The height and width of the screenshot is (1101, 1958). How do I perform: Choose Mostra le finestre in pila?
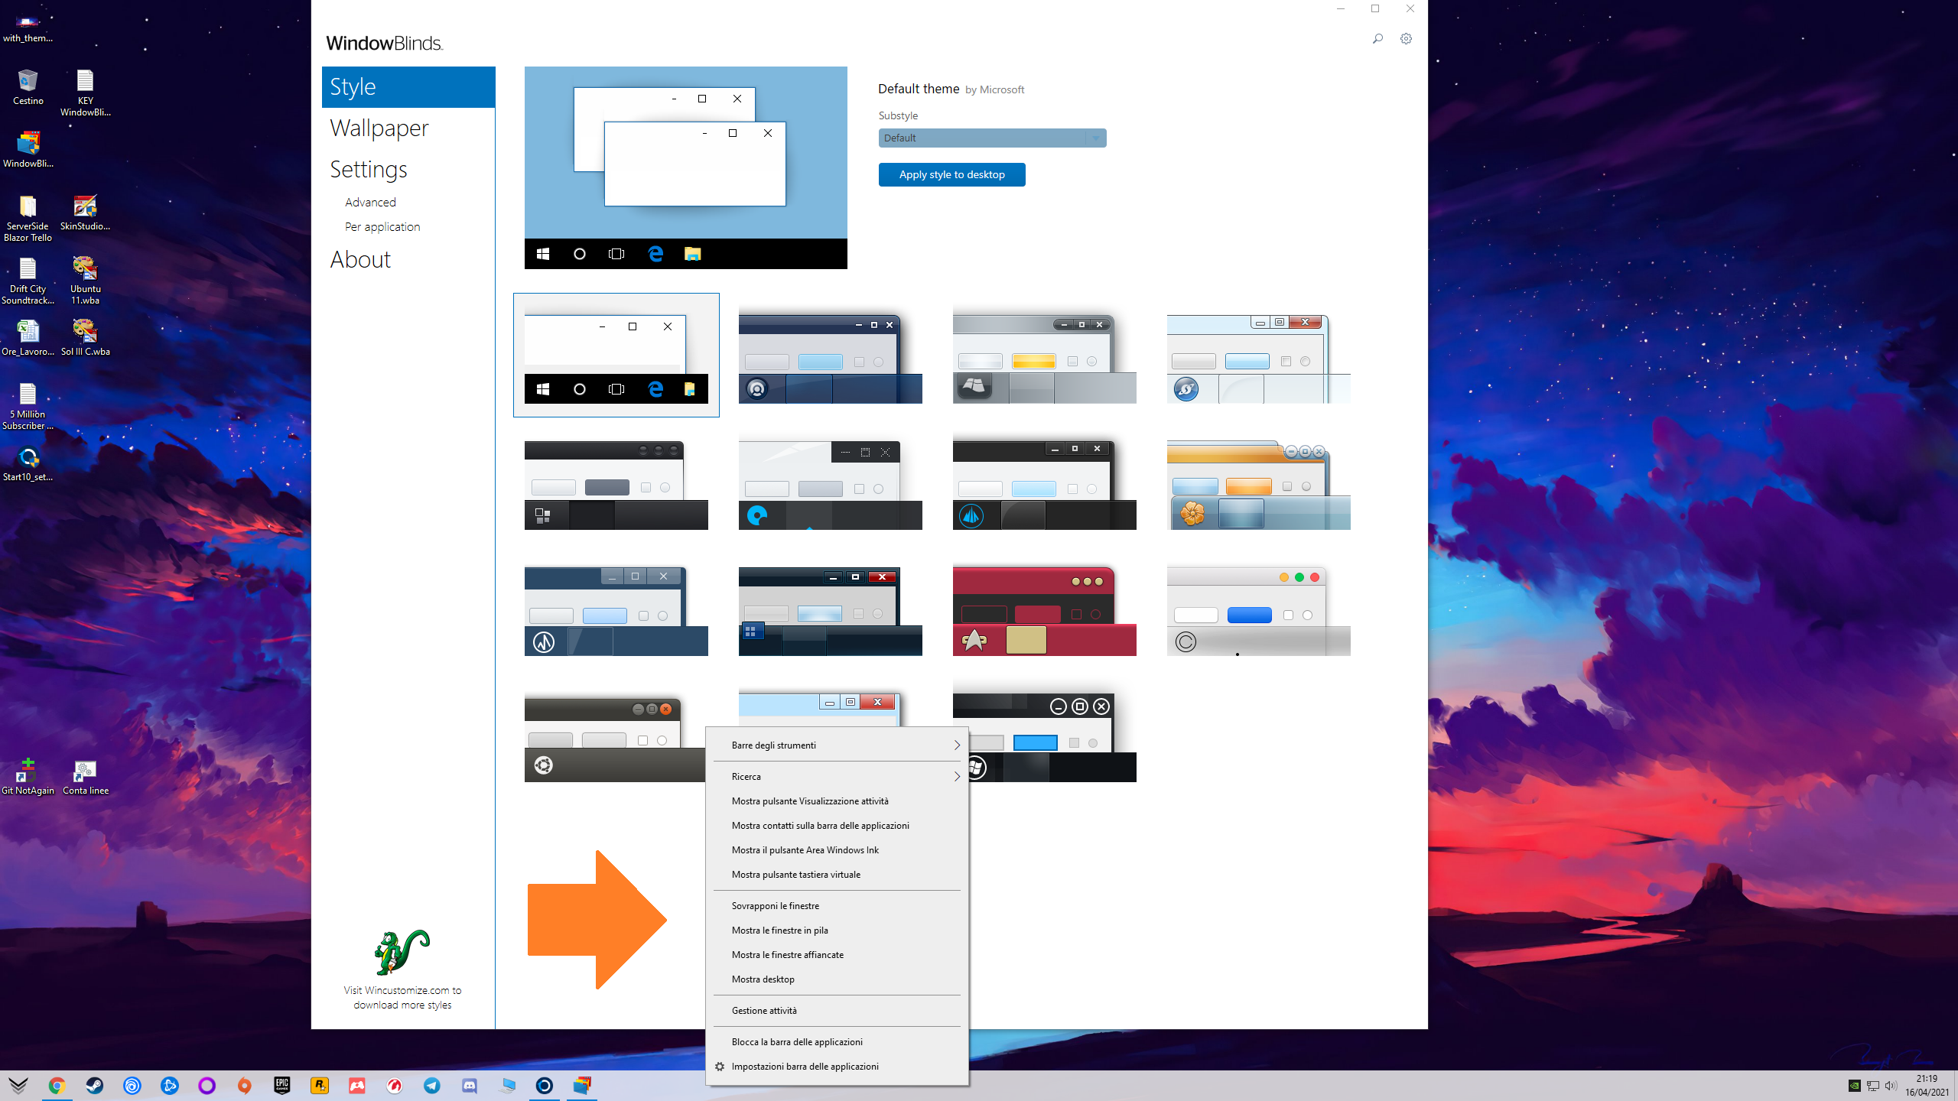pos(837,930)
